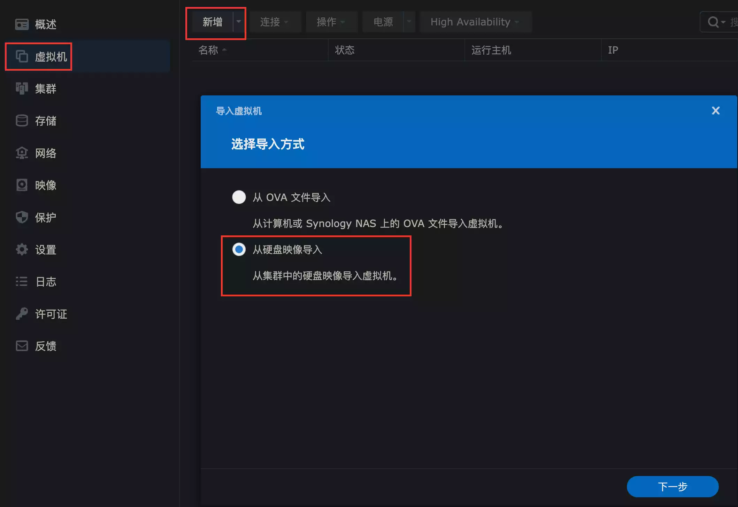Click the 下一步 button
The height and width of the screenshot is (507, 738).
(672, 486)
